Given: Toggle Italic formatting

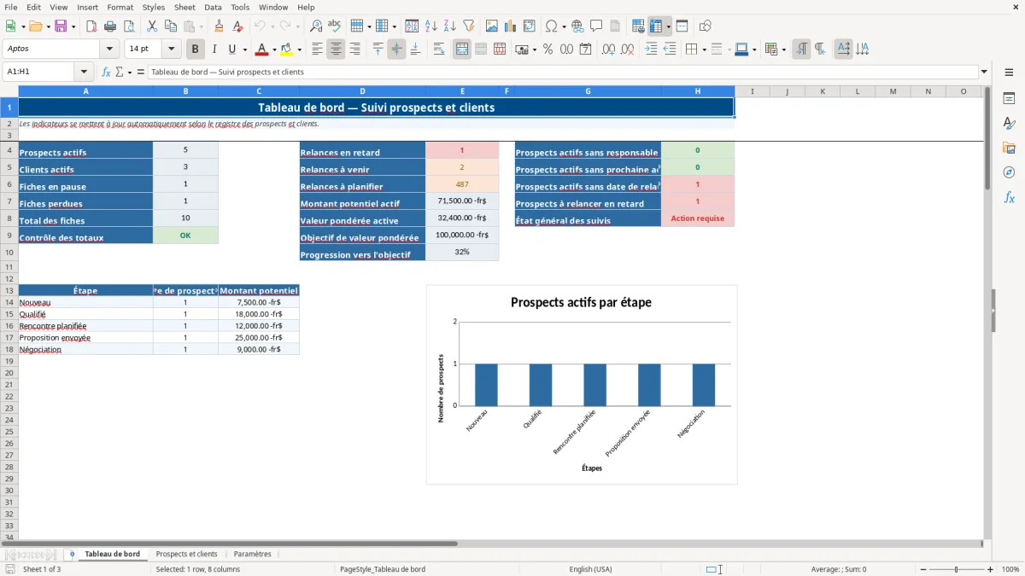Looking at the screenshot, I should (x=214, y=49).
